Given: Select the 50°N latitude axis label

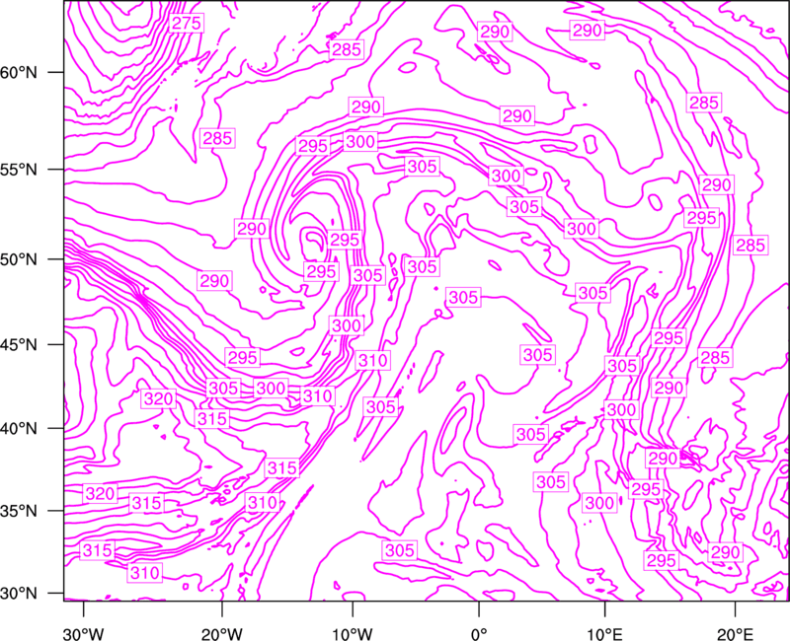Looking at the screenshot, I should pyautogui.click(x=18, y=259).
